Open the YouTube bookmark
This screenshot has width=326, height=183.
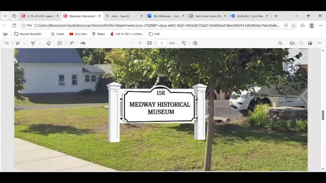tap(78, 34)
